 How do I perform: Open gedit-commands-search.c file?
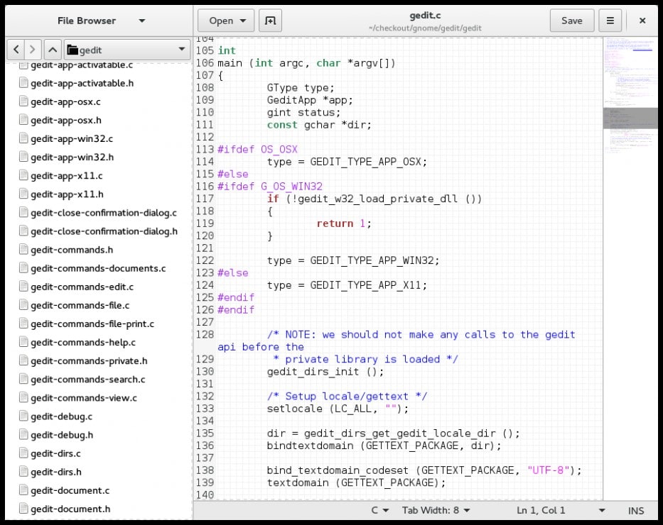(88, 380)
